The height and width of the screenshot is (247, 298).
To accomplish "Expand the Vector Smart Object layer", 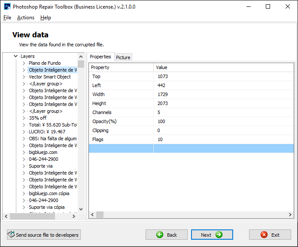I will coord(24,77).
